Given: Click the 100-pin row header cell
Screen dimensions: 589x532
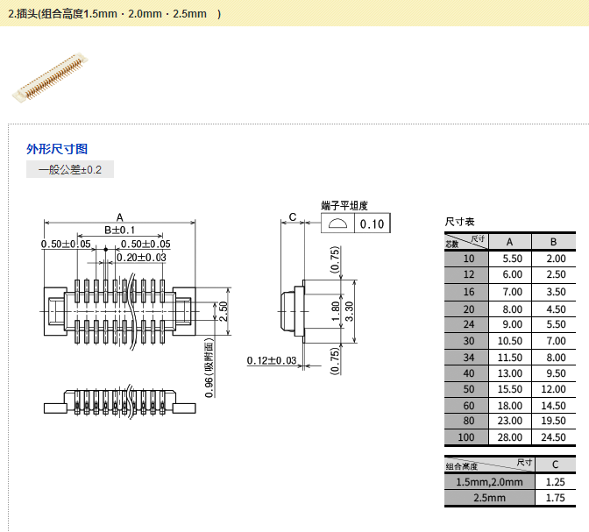Looking at the screenshot, I should [467, 436].
